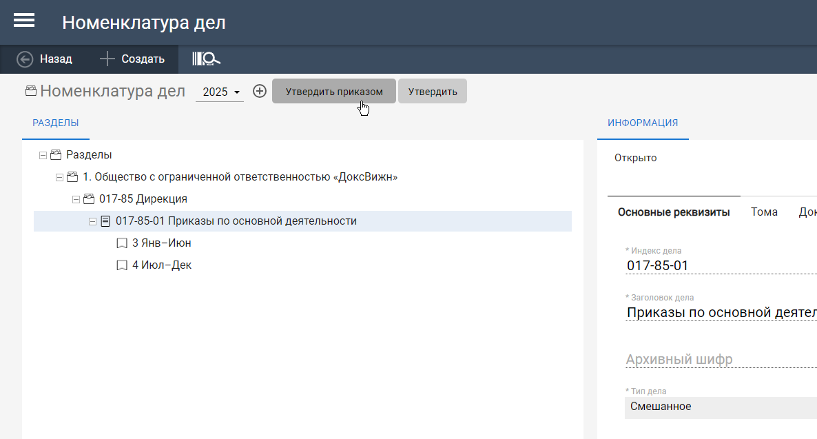Open the hamburger main menu
The image size is (817, 439).
[x=24, y=21]
